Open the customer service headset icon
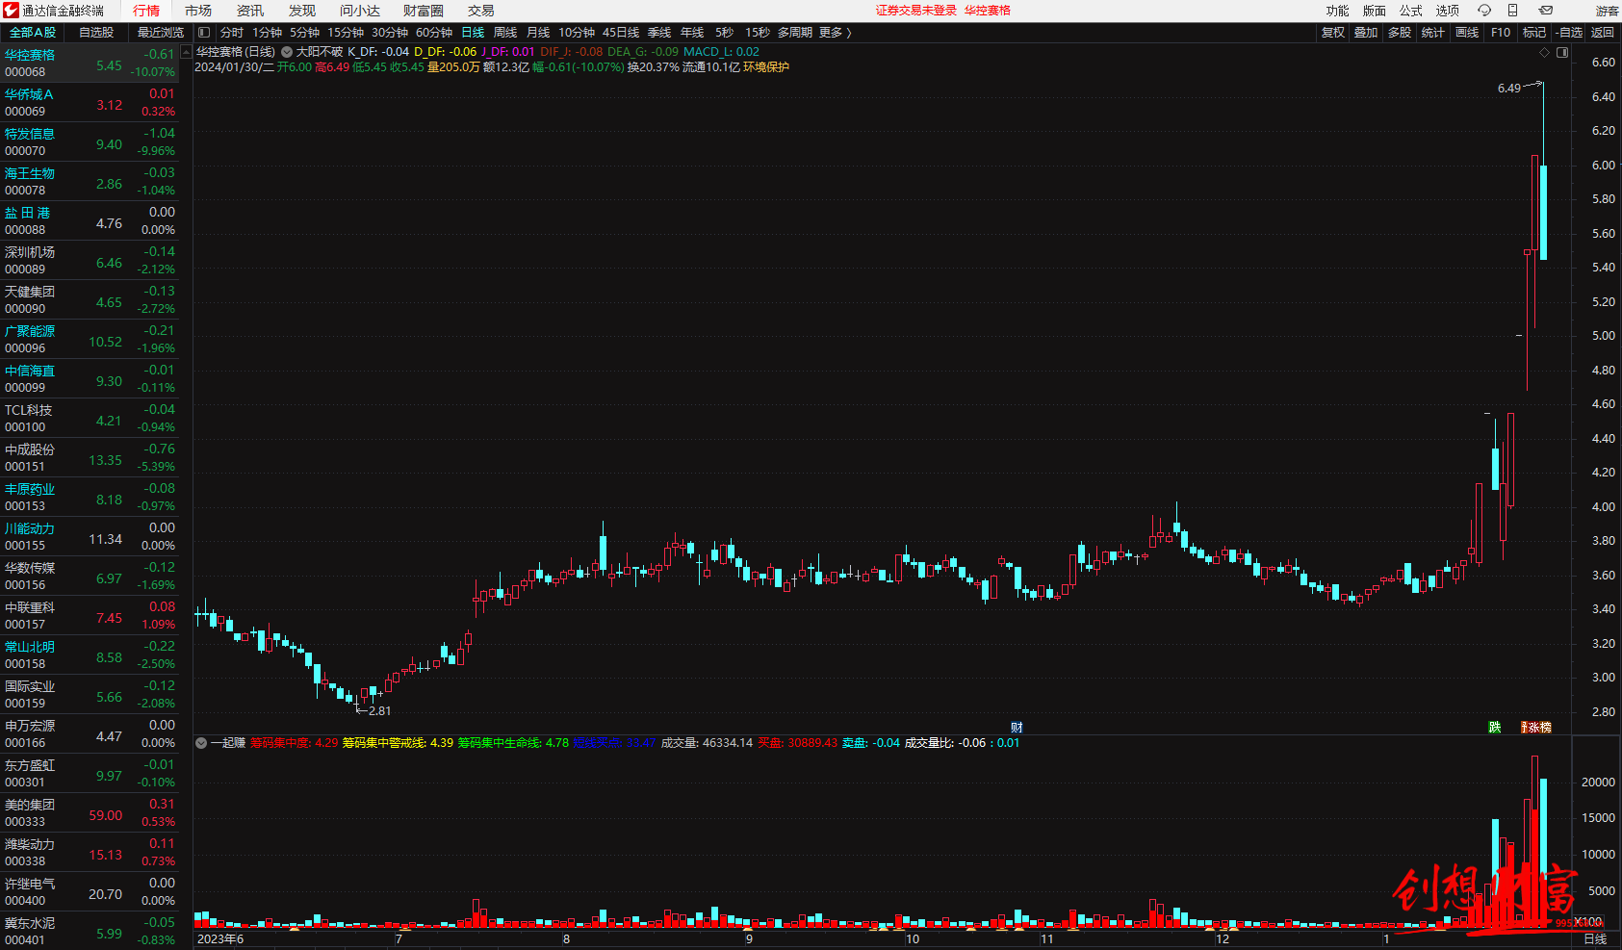 tap(1483, 11)
